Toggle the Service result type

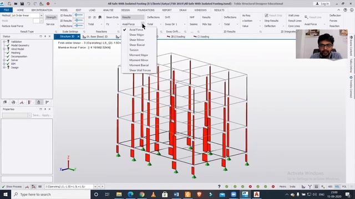50,24
